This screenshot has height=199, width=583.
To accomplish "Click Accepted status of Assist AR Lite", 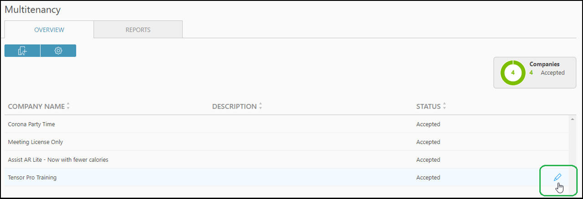I will [x=428, y=160].
